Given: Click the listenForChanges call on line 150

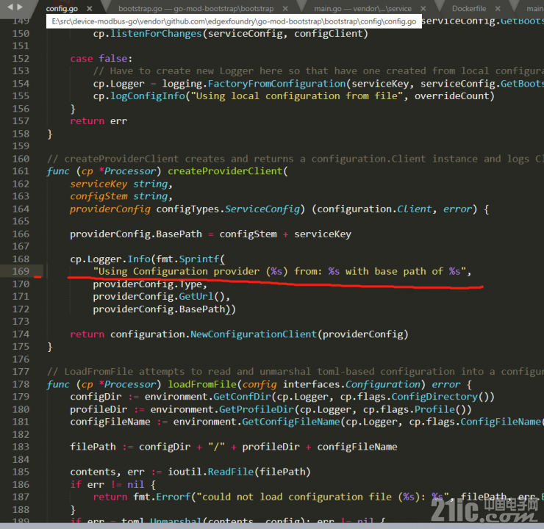Looking at the screenshot, I should point(156,34).
